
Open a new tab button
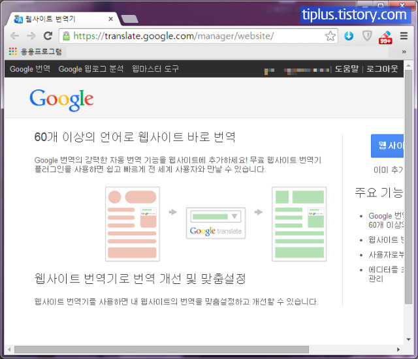(x=129, y=19)
